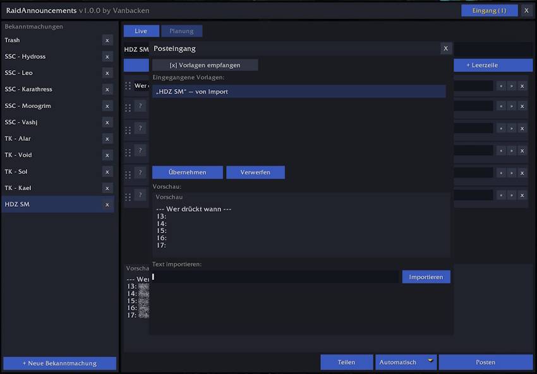Click the Posten button

(486, 362)
